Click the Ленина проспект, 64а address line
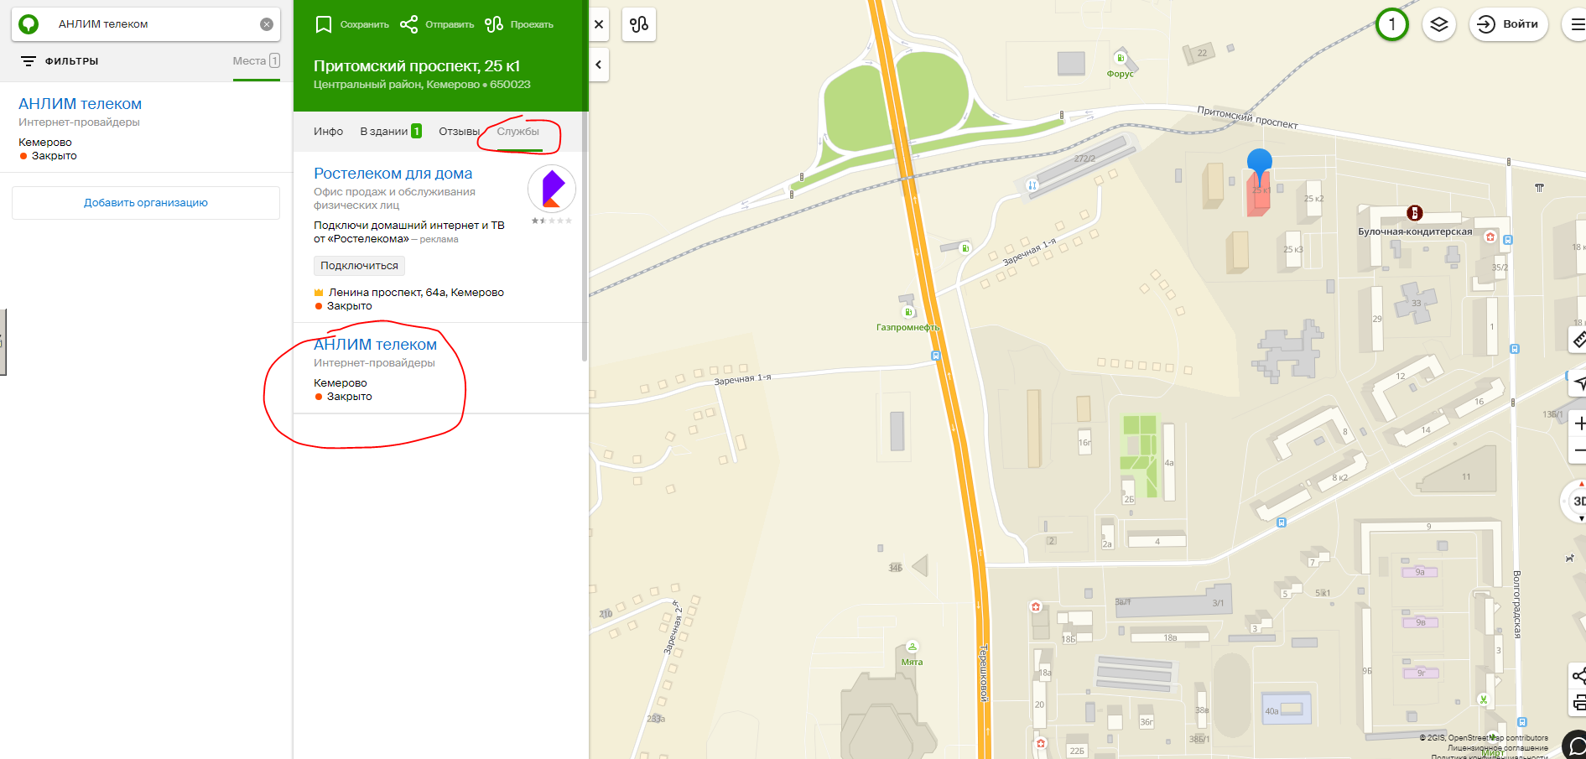The height and width of the screenshot is (759, 1586). [416, 293]
